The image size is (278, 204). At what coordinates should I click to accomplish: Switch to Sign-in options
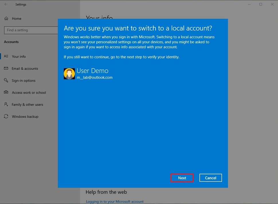pyautogui.click(x=23, y=81)
